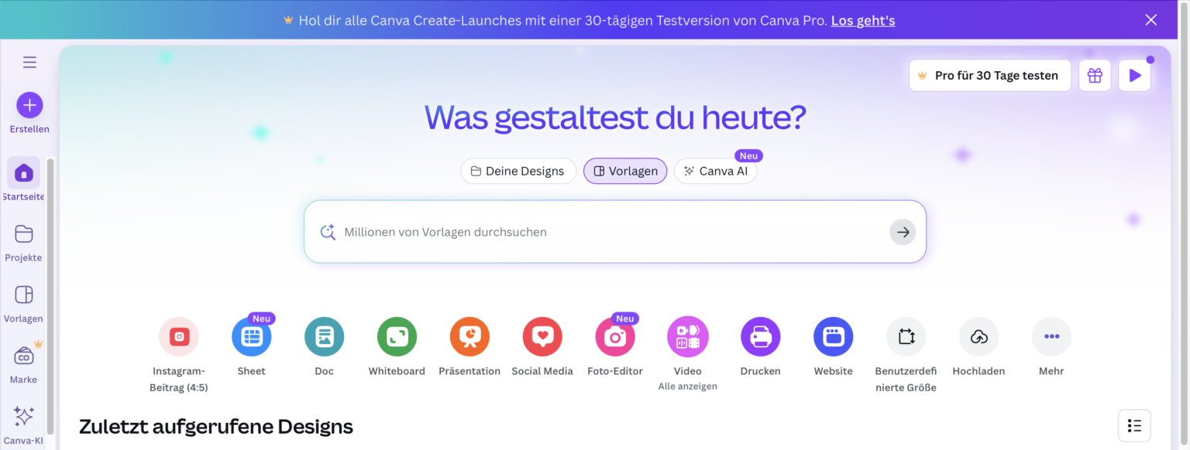Open the gift rewards icon

[x=1095, y=75]
